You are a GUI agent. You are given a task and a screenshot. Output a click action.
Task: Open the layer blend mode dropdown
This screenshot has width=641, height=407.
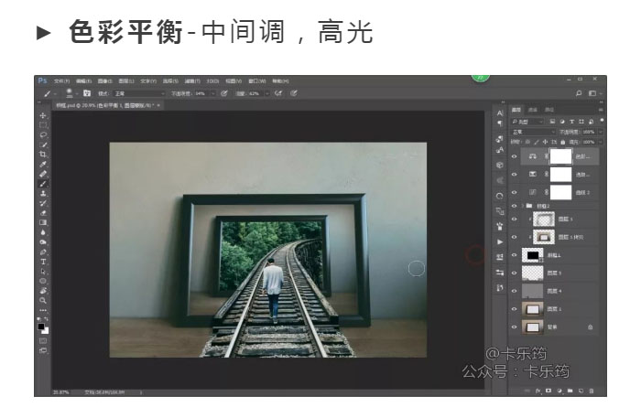[x=534, y=132]
